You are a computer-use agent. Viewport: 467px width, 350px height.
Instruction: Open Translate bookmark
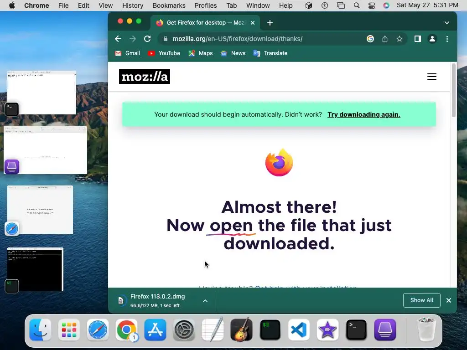270,53
